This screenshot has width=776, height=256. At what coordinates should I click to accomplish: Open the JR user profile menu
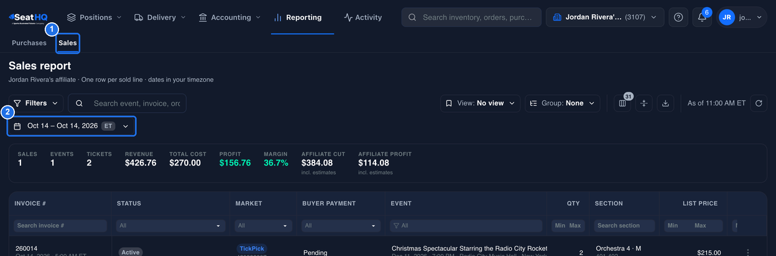[x=742, y=17]
